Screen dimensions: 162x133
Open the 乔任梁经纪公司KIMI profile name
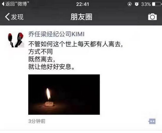click(56, 34)
